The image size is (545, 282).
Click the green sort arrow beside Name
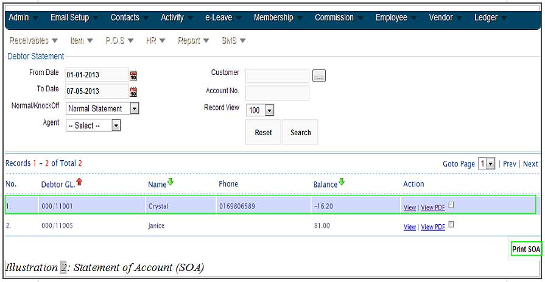click(170, 183)
